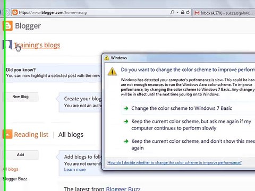Click the green arrow beside don't show this message option
The image size is (255, 191).
[x=126, y=141]
